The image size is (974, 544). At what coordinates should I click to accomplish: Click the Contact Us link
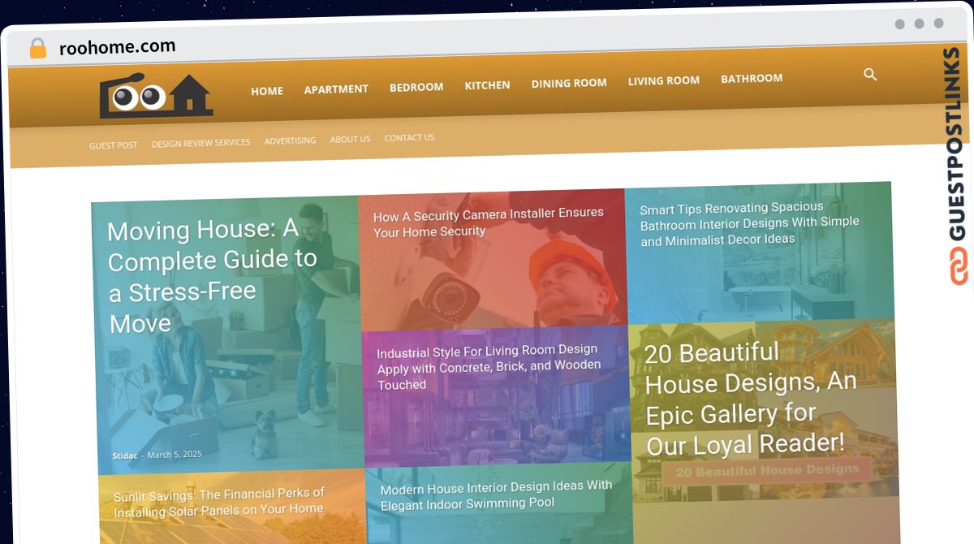click(x=410, y=137)
